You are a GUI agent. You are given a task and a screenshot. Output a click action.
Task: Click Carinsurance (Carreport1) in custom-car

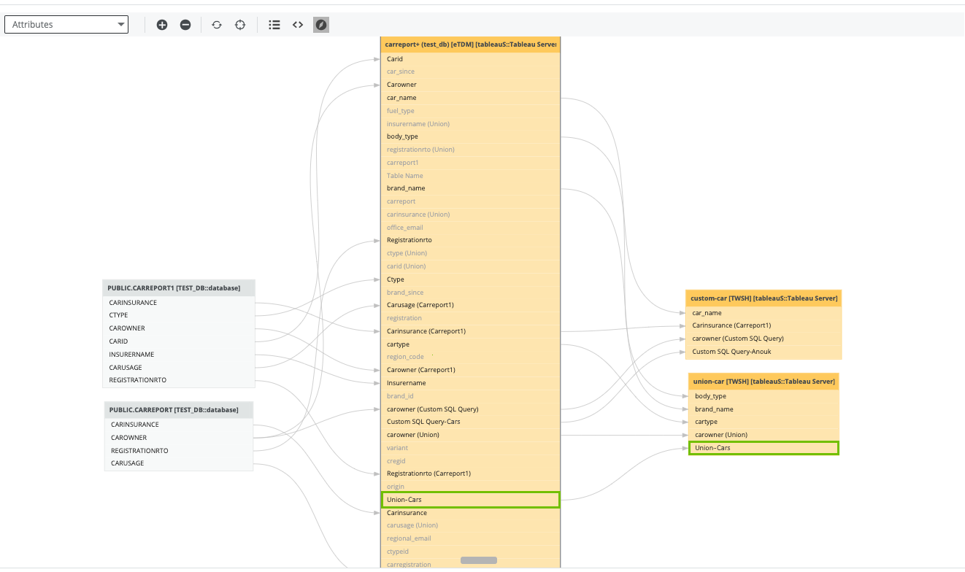tap(764, 325)
